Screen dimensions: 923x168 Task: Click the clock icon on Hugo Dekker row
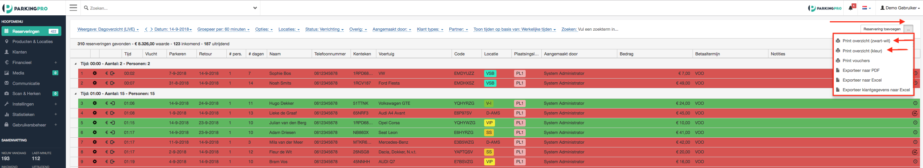pyautogui.click(x=915, y=103)
